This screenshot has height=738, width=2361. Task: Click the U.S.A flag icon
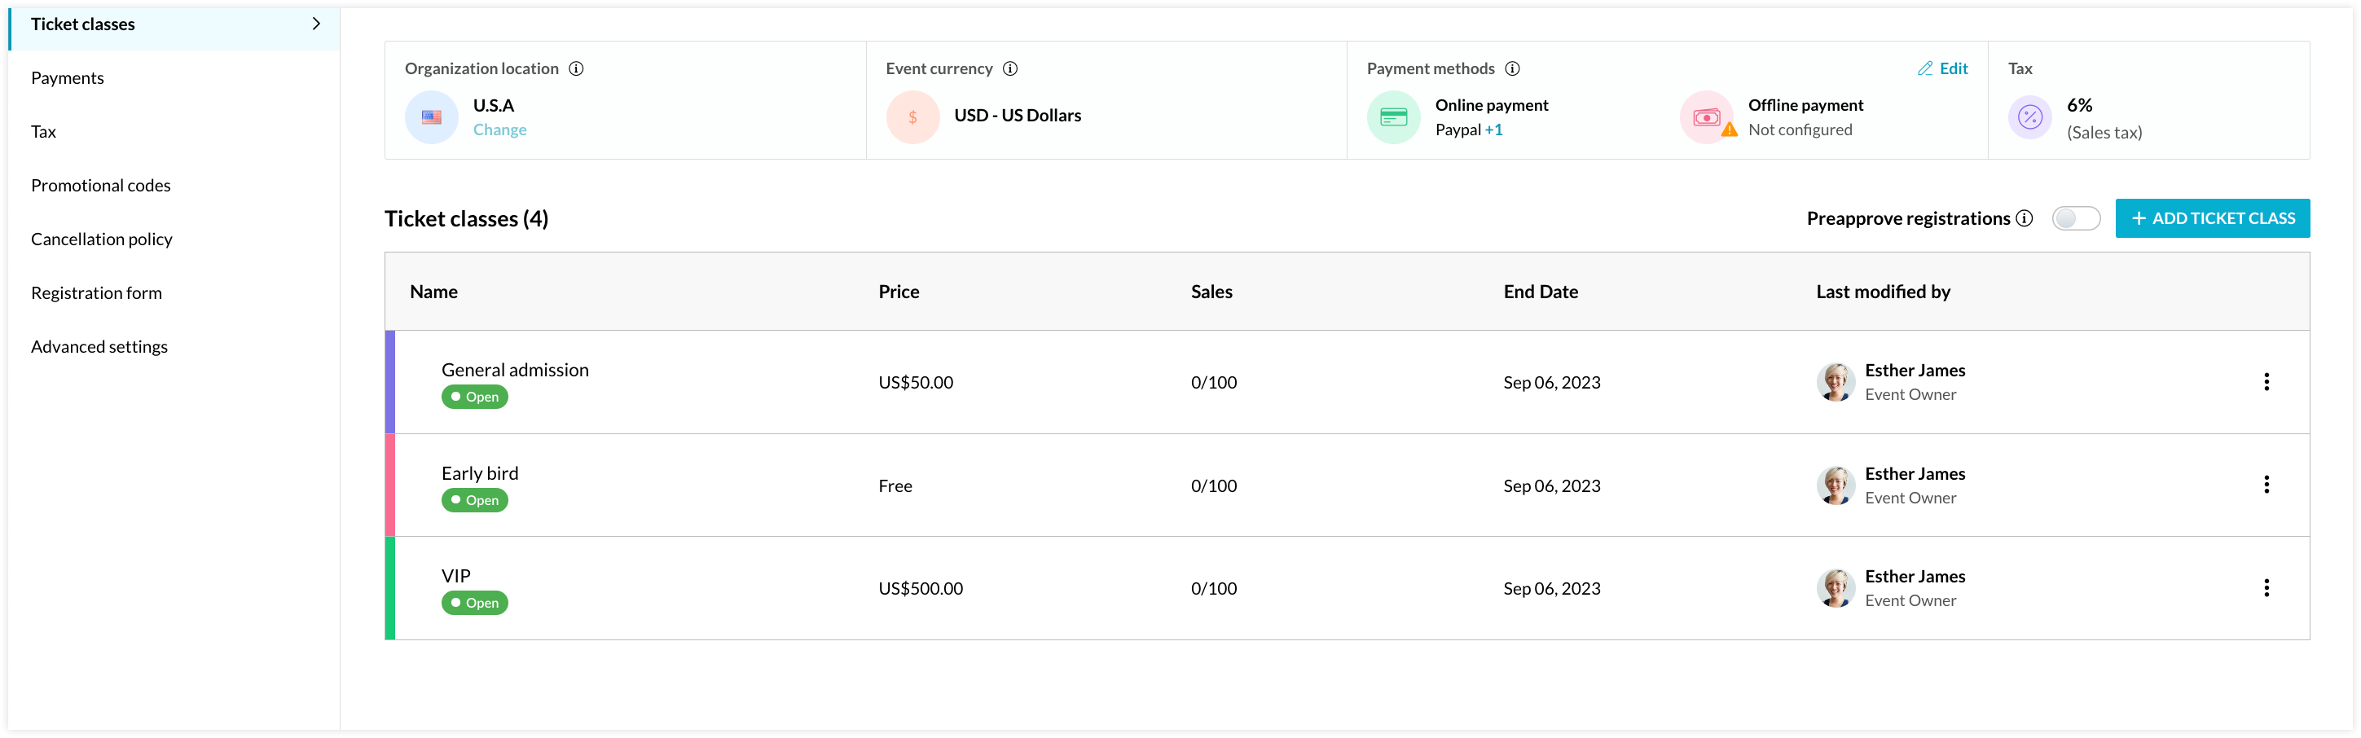click(x=431, y=116)
